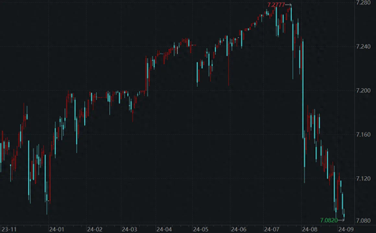This screenshot has width=376, height=233.
Task: Click the 24-03 date on time axis
Action: (x=129, y=229)
